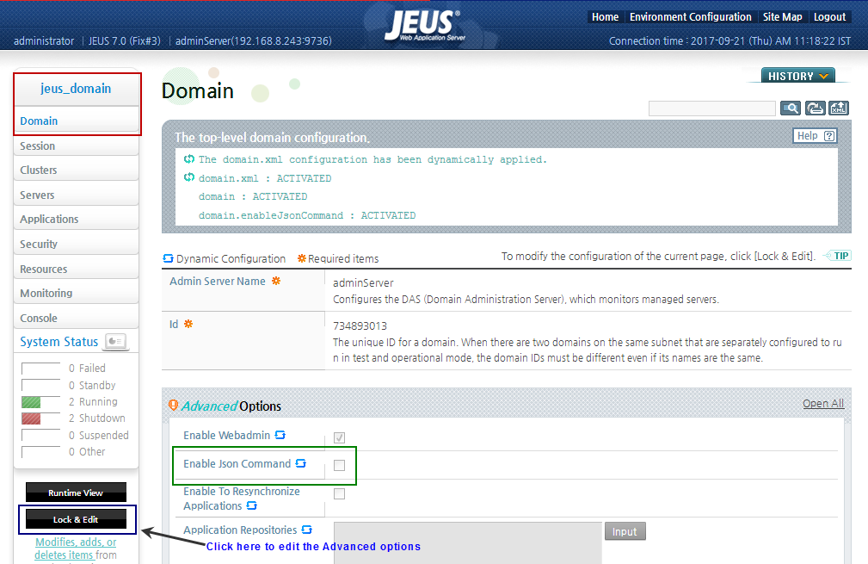
Task: Click the Modifies, adds, or deletes items link
Action: point(76,549)
